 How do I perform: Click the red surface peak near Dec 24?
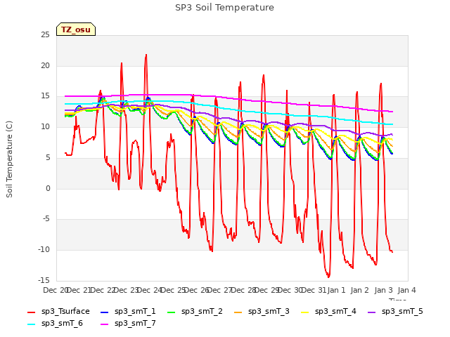coord(146,55)
